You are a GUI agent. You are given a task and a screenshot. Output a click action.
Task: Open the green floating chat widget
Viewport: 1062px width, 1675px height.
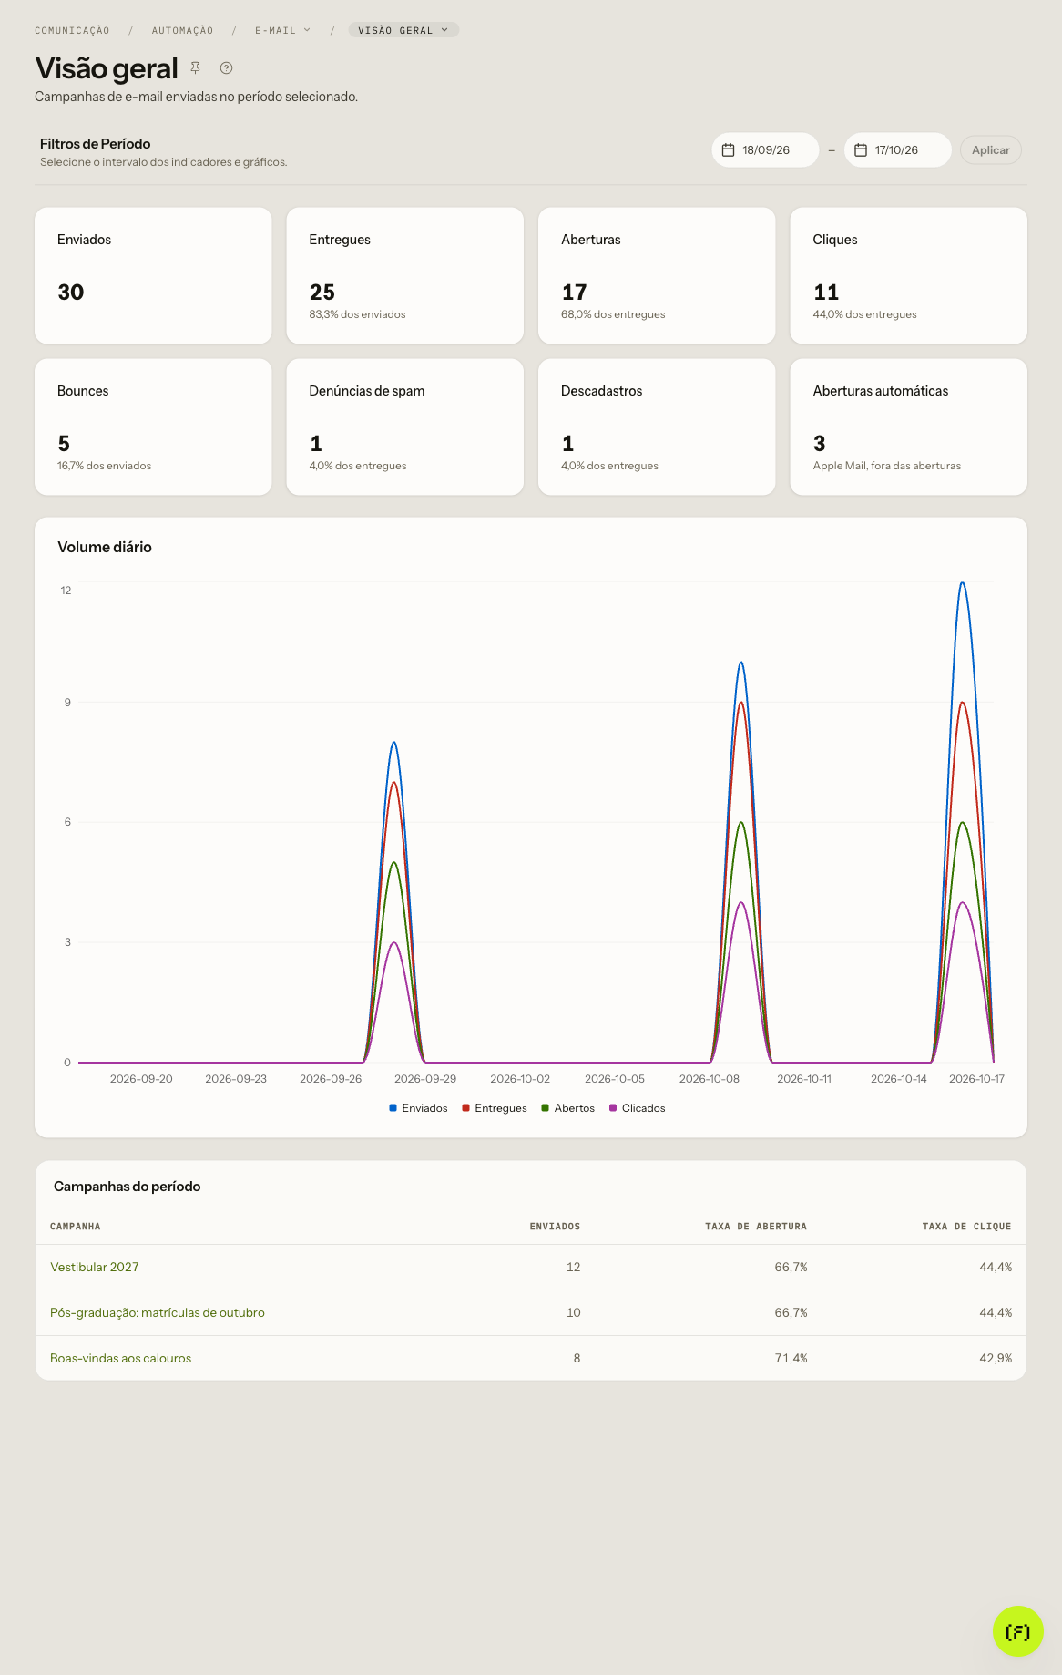pyautogui.click(x=1017, y=1631)
